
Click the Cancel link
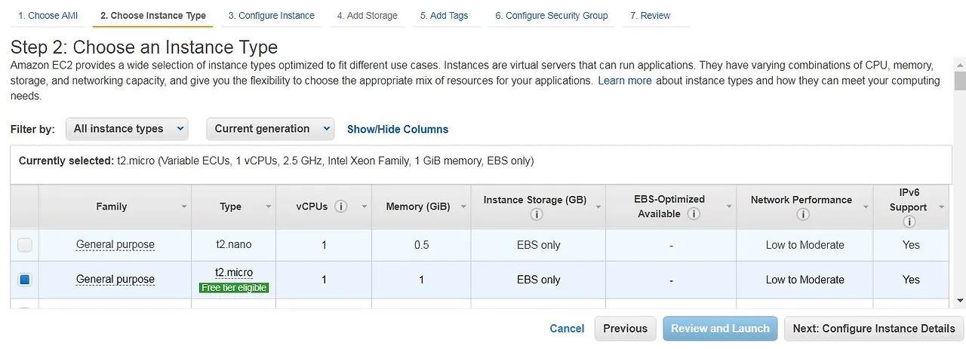point(567,329)
